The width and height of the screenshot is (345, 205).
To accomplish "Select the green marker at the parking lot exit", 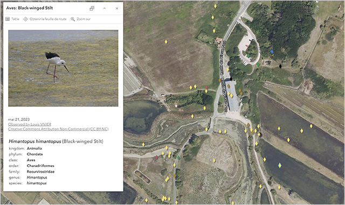I will [258, 65].
